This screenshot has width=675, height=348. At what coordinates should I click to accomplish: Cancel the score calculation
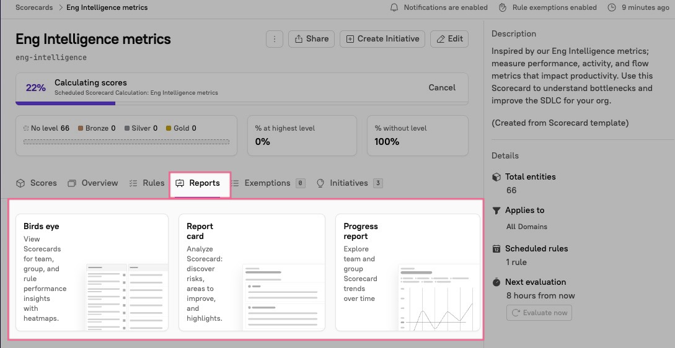pyautogui.click(x=442, y=87)
